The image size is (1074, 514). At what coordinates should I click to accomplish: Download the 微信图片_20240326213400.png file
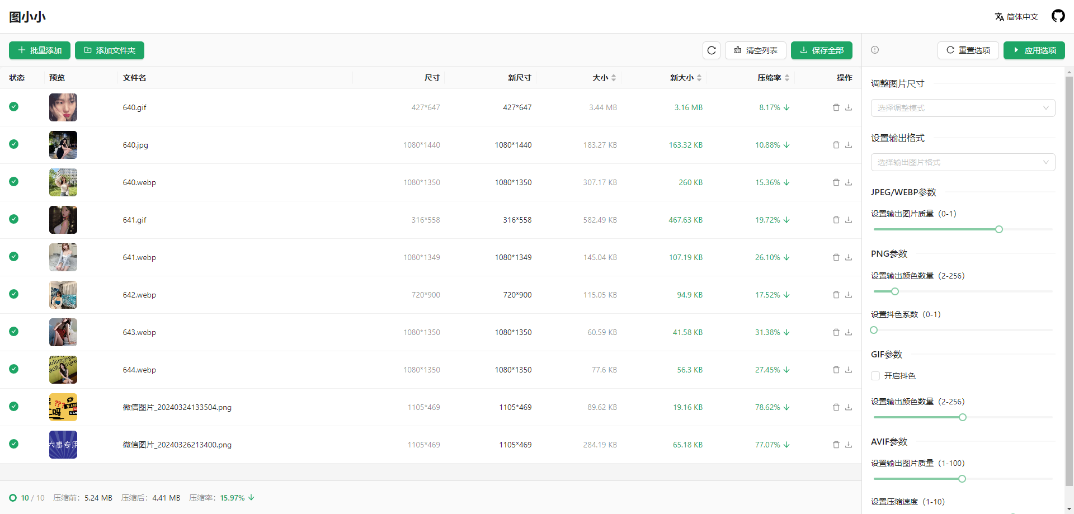849,445
